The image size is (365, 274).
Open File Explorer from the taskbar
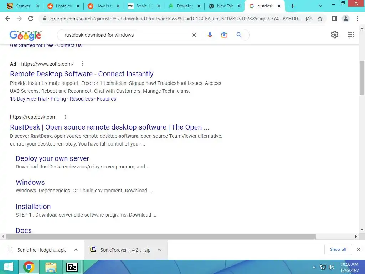point(51,267)
